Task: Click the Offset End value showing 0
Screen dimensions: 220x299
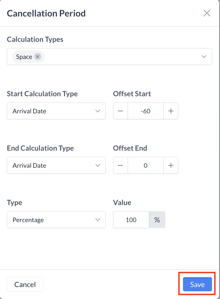Action: coord(145,165)
